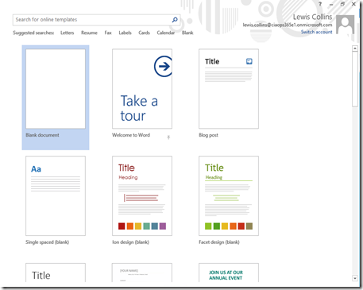363x290 pixels.
Task: Click the Facet design (blank) label
Action: (x=219, y=242)
